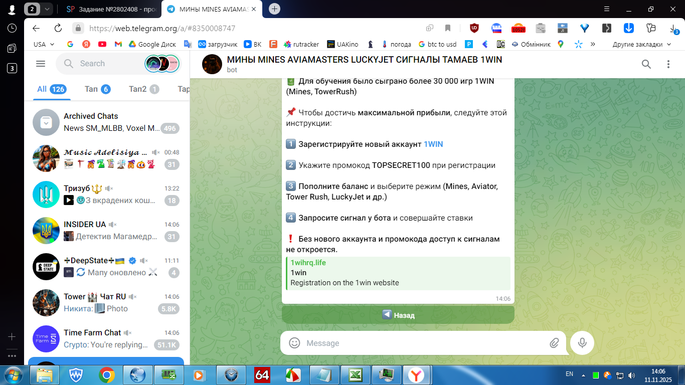This screenshot has width=685, height=385.
Task: Open the blue funnel extension
Action: tap(585, 28)
